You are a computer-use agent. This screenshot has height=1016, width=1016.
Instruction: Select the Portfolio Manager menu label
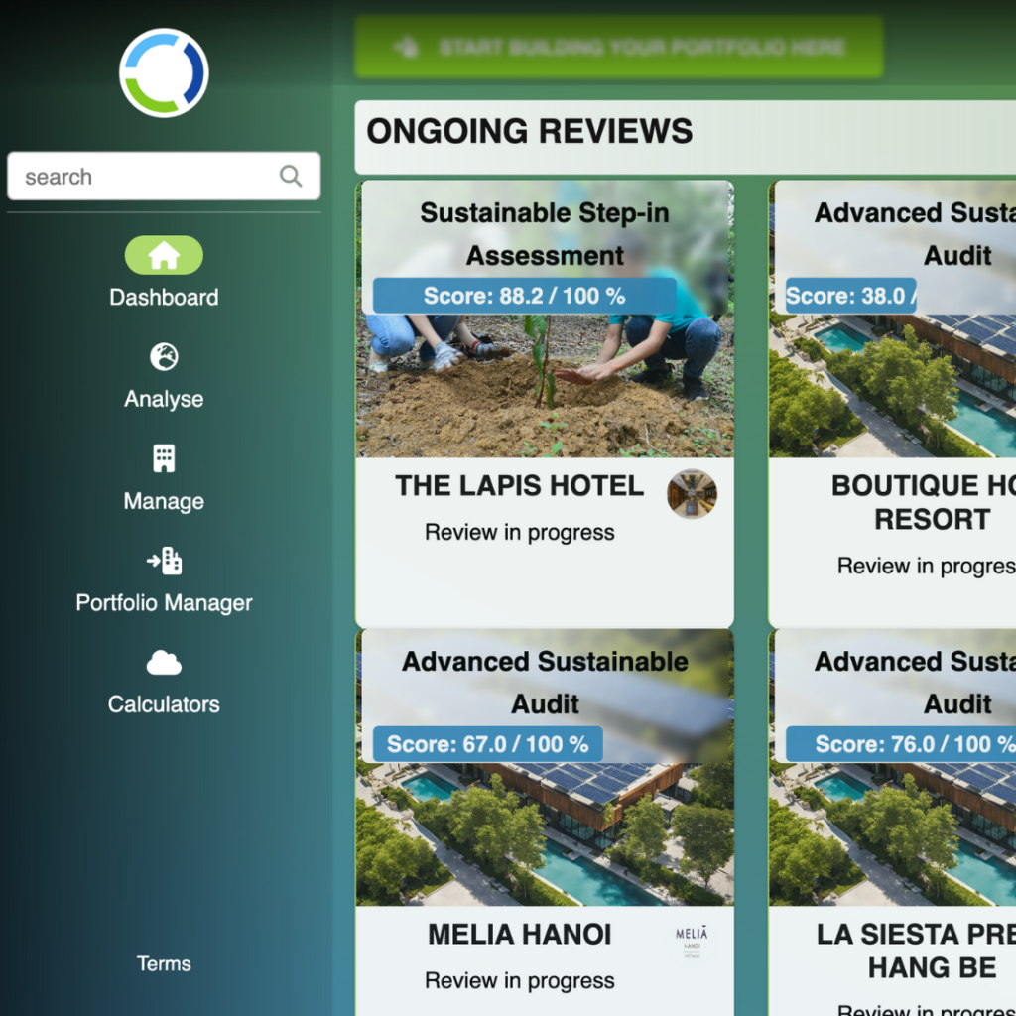click(164, 602)
